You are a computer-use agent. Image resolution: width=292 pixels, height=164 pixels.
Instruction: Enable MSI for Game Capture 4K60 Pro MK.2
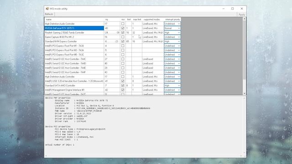(x=123, y=37)
